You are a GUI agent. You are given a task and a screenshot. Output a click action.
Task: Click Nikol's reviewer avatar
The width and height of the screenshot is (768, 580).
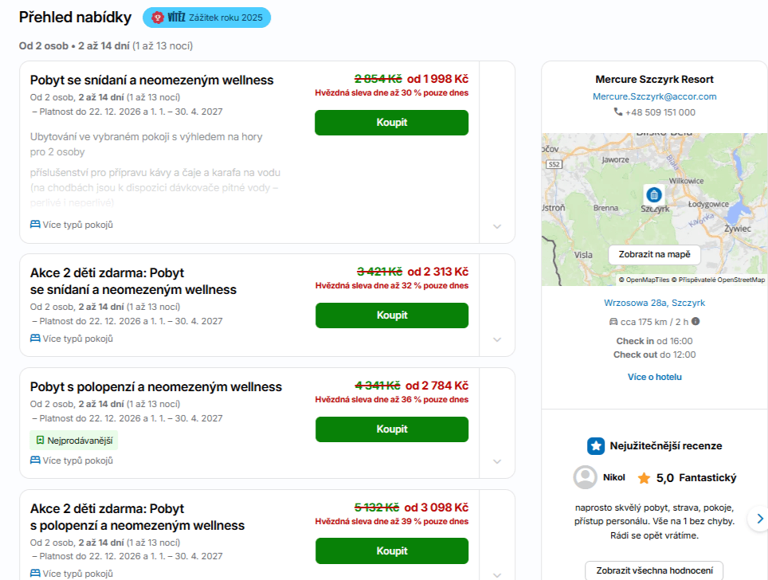(x=586, y=477)
